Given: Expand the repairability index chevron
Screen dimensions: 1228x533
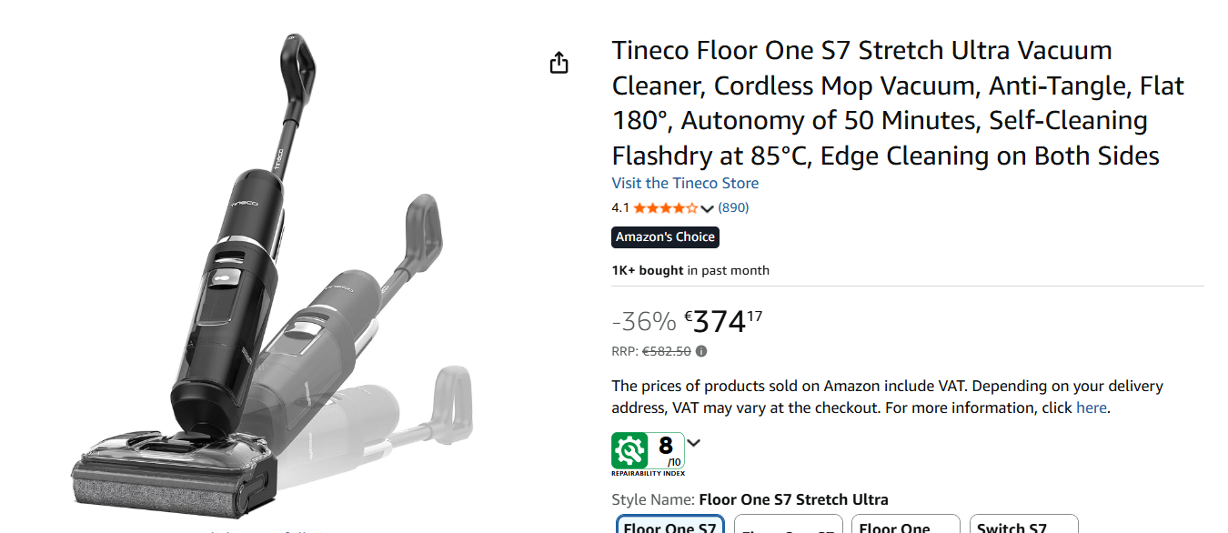Looking at the screenshot, I should pyautogui.click(x=694, y=444).
